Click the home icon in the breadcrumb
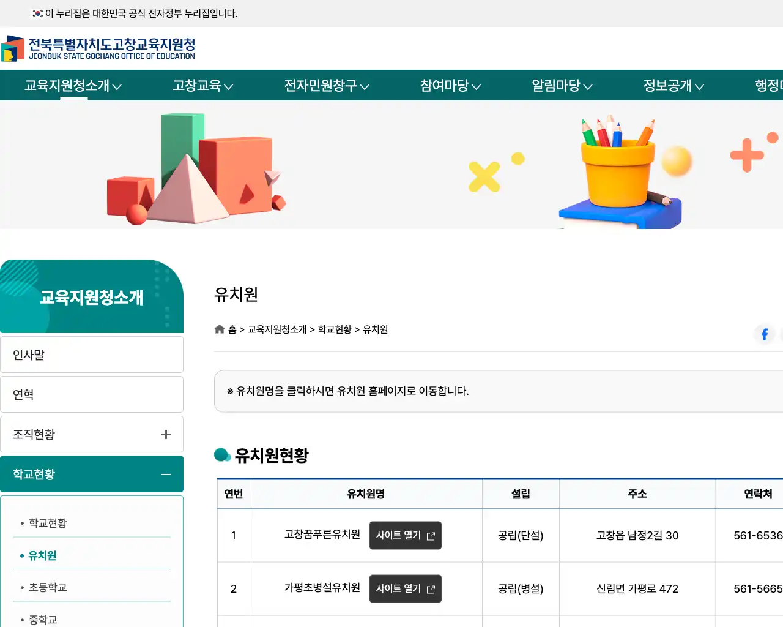783x627 pixels. [x=219, y=329]
